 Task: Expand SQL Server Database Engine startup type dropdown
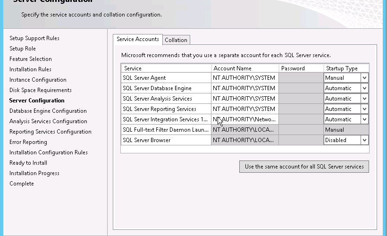(364, 88)
